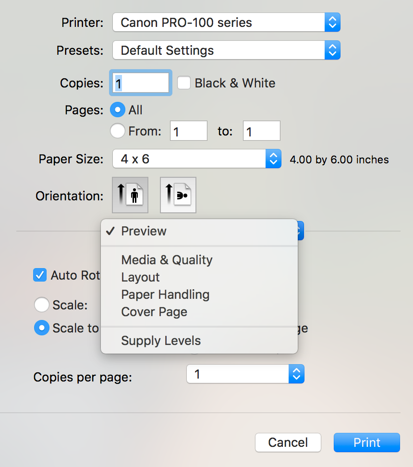
Task: Select the All pages radio button
Action: [118, 110]
